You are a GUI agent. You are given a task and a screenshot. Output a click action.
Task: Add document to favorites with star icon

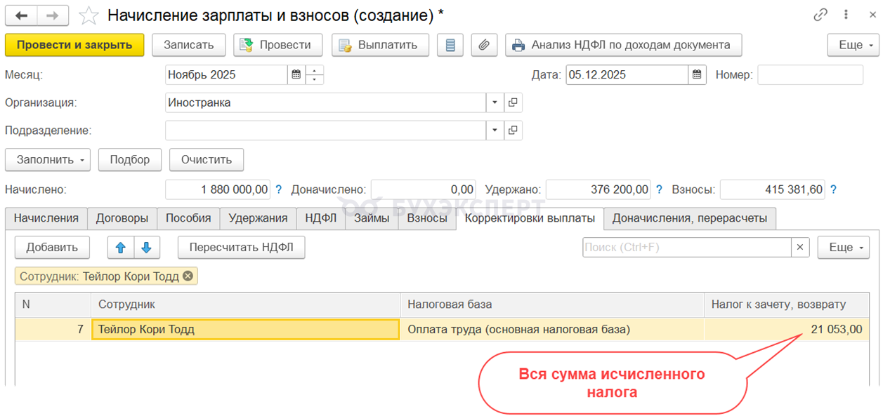(x=89, y=15)
